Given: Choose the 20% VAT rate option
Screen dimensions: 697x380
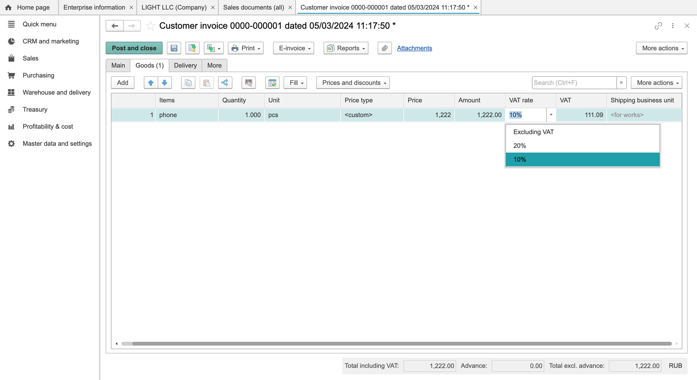Looking at the screenshot, I should (x=583, y=146).
